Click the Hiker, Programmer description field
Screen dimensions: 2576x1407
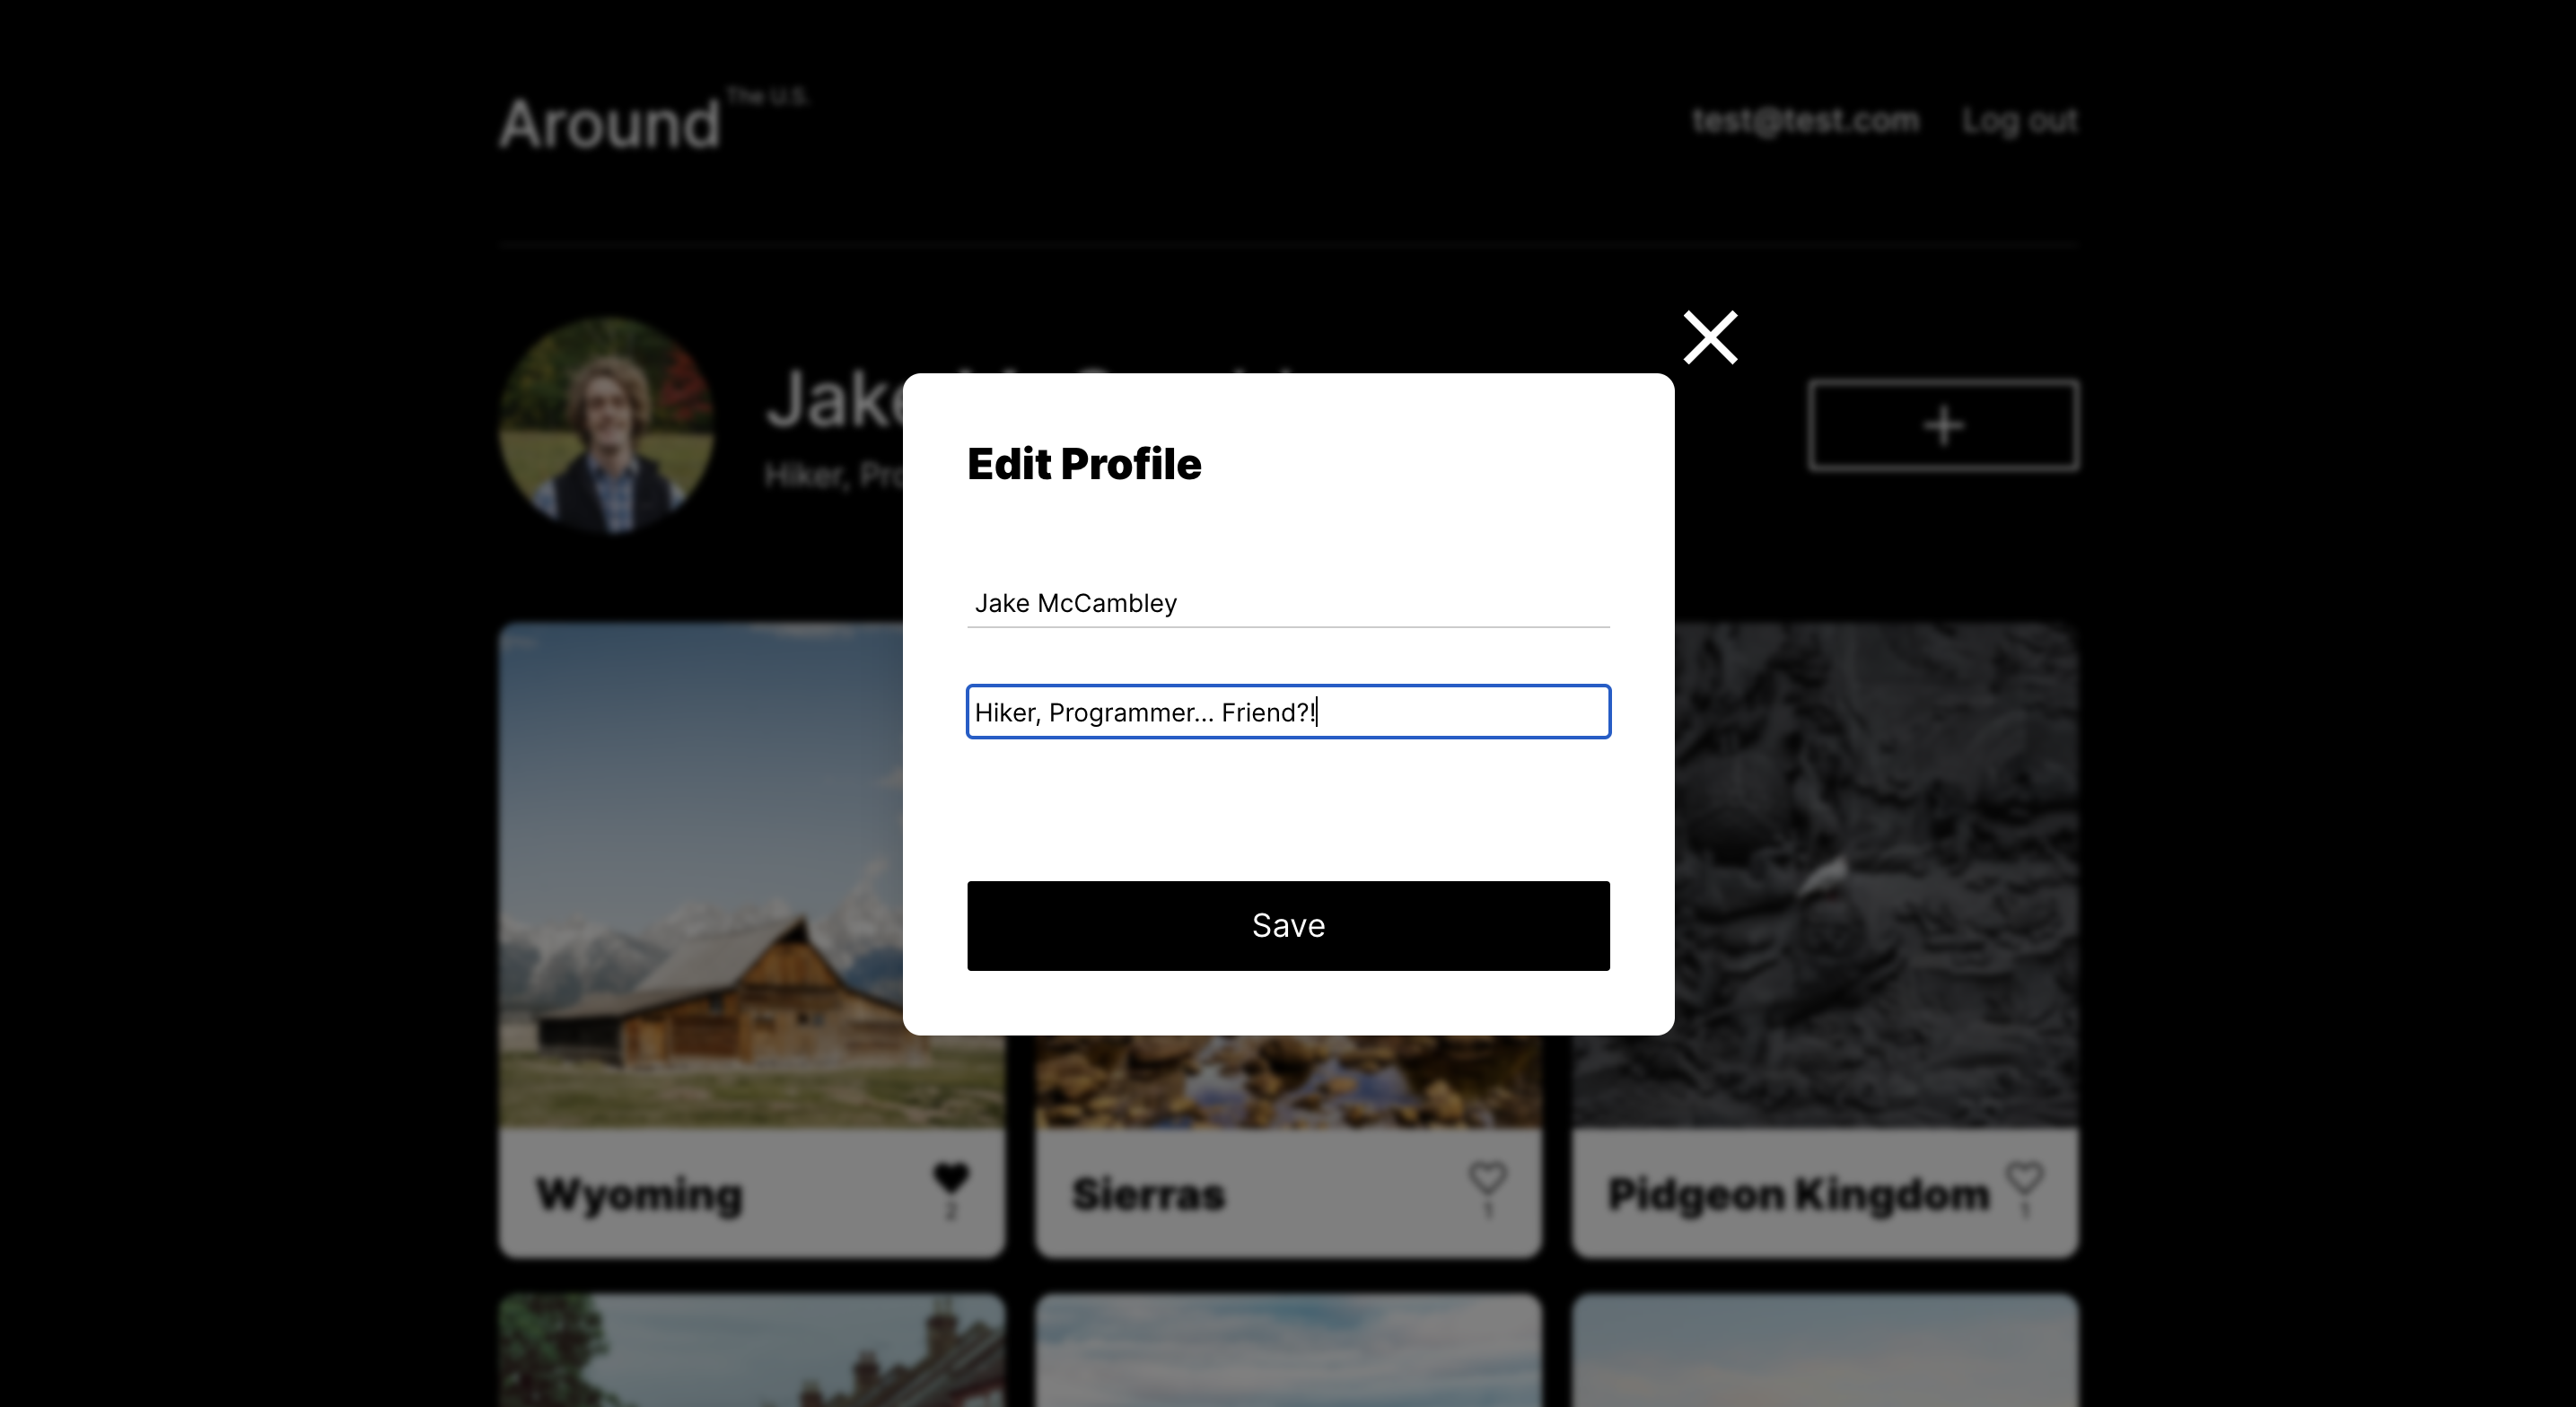(x=1288, y=712)
